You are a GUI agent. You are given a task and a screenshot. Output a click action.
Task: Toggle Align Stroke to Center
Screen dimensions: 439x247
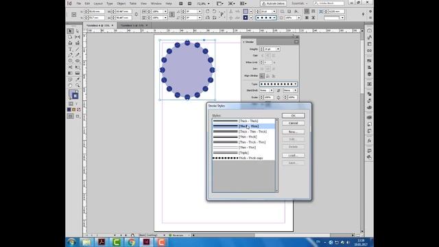262,76
